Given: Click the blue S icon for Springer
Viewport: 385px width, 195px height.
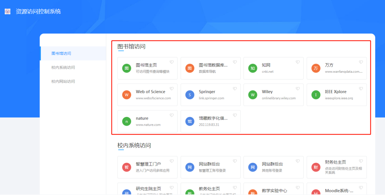Looking at the screenshot, I should [x=190, y=95].
